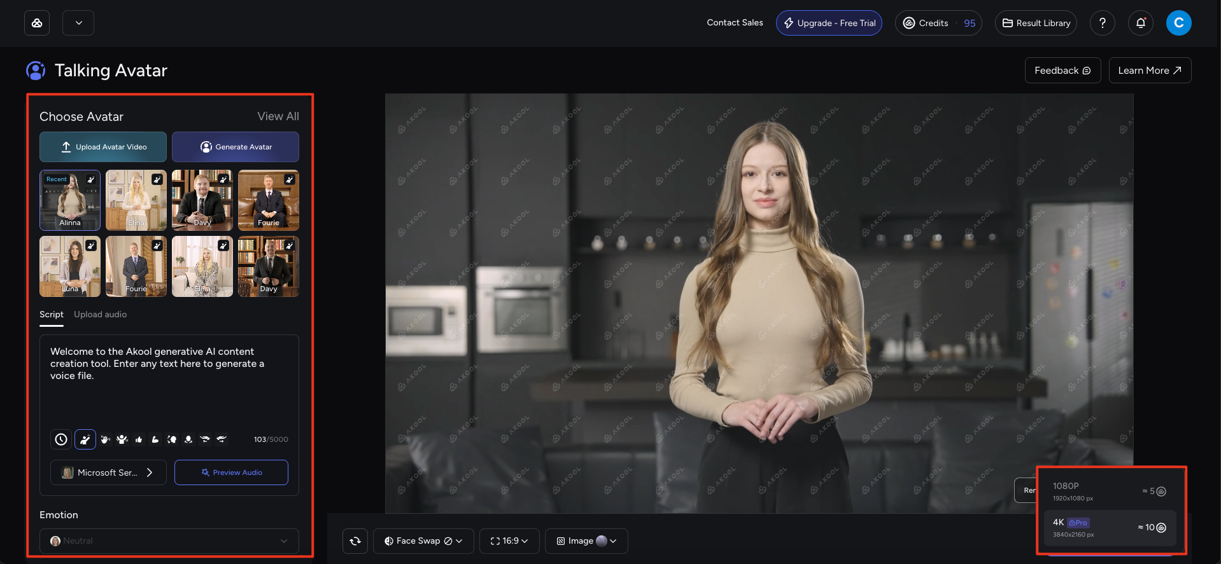The height and width of the screenshot is (564, 1221).
Task: Open Contact Sales link
Action: click(x=735, y=23)
